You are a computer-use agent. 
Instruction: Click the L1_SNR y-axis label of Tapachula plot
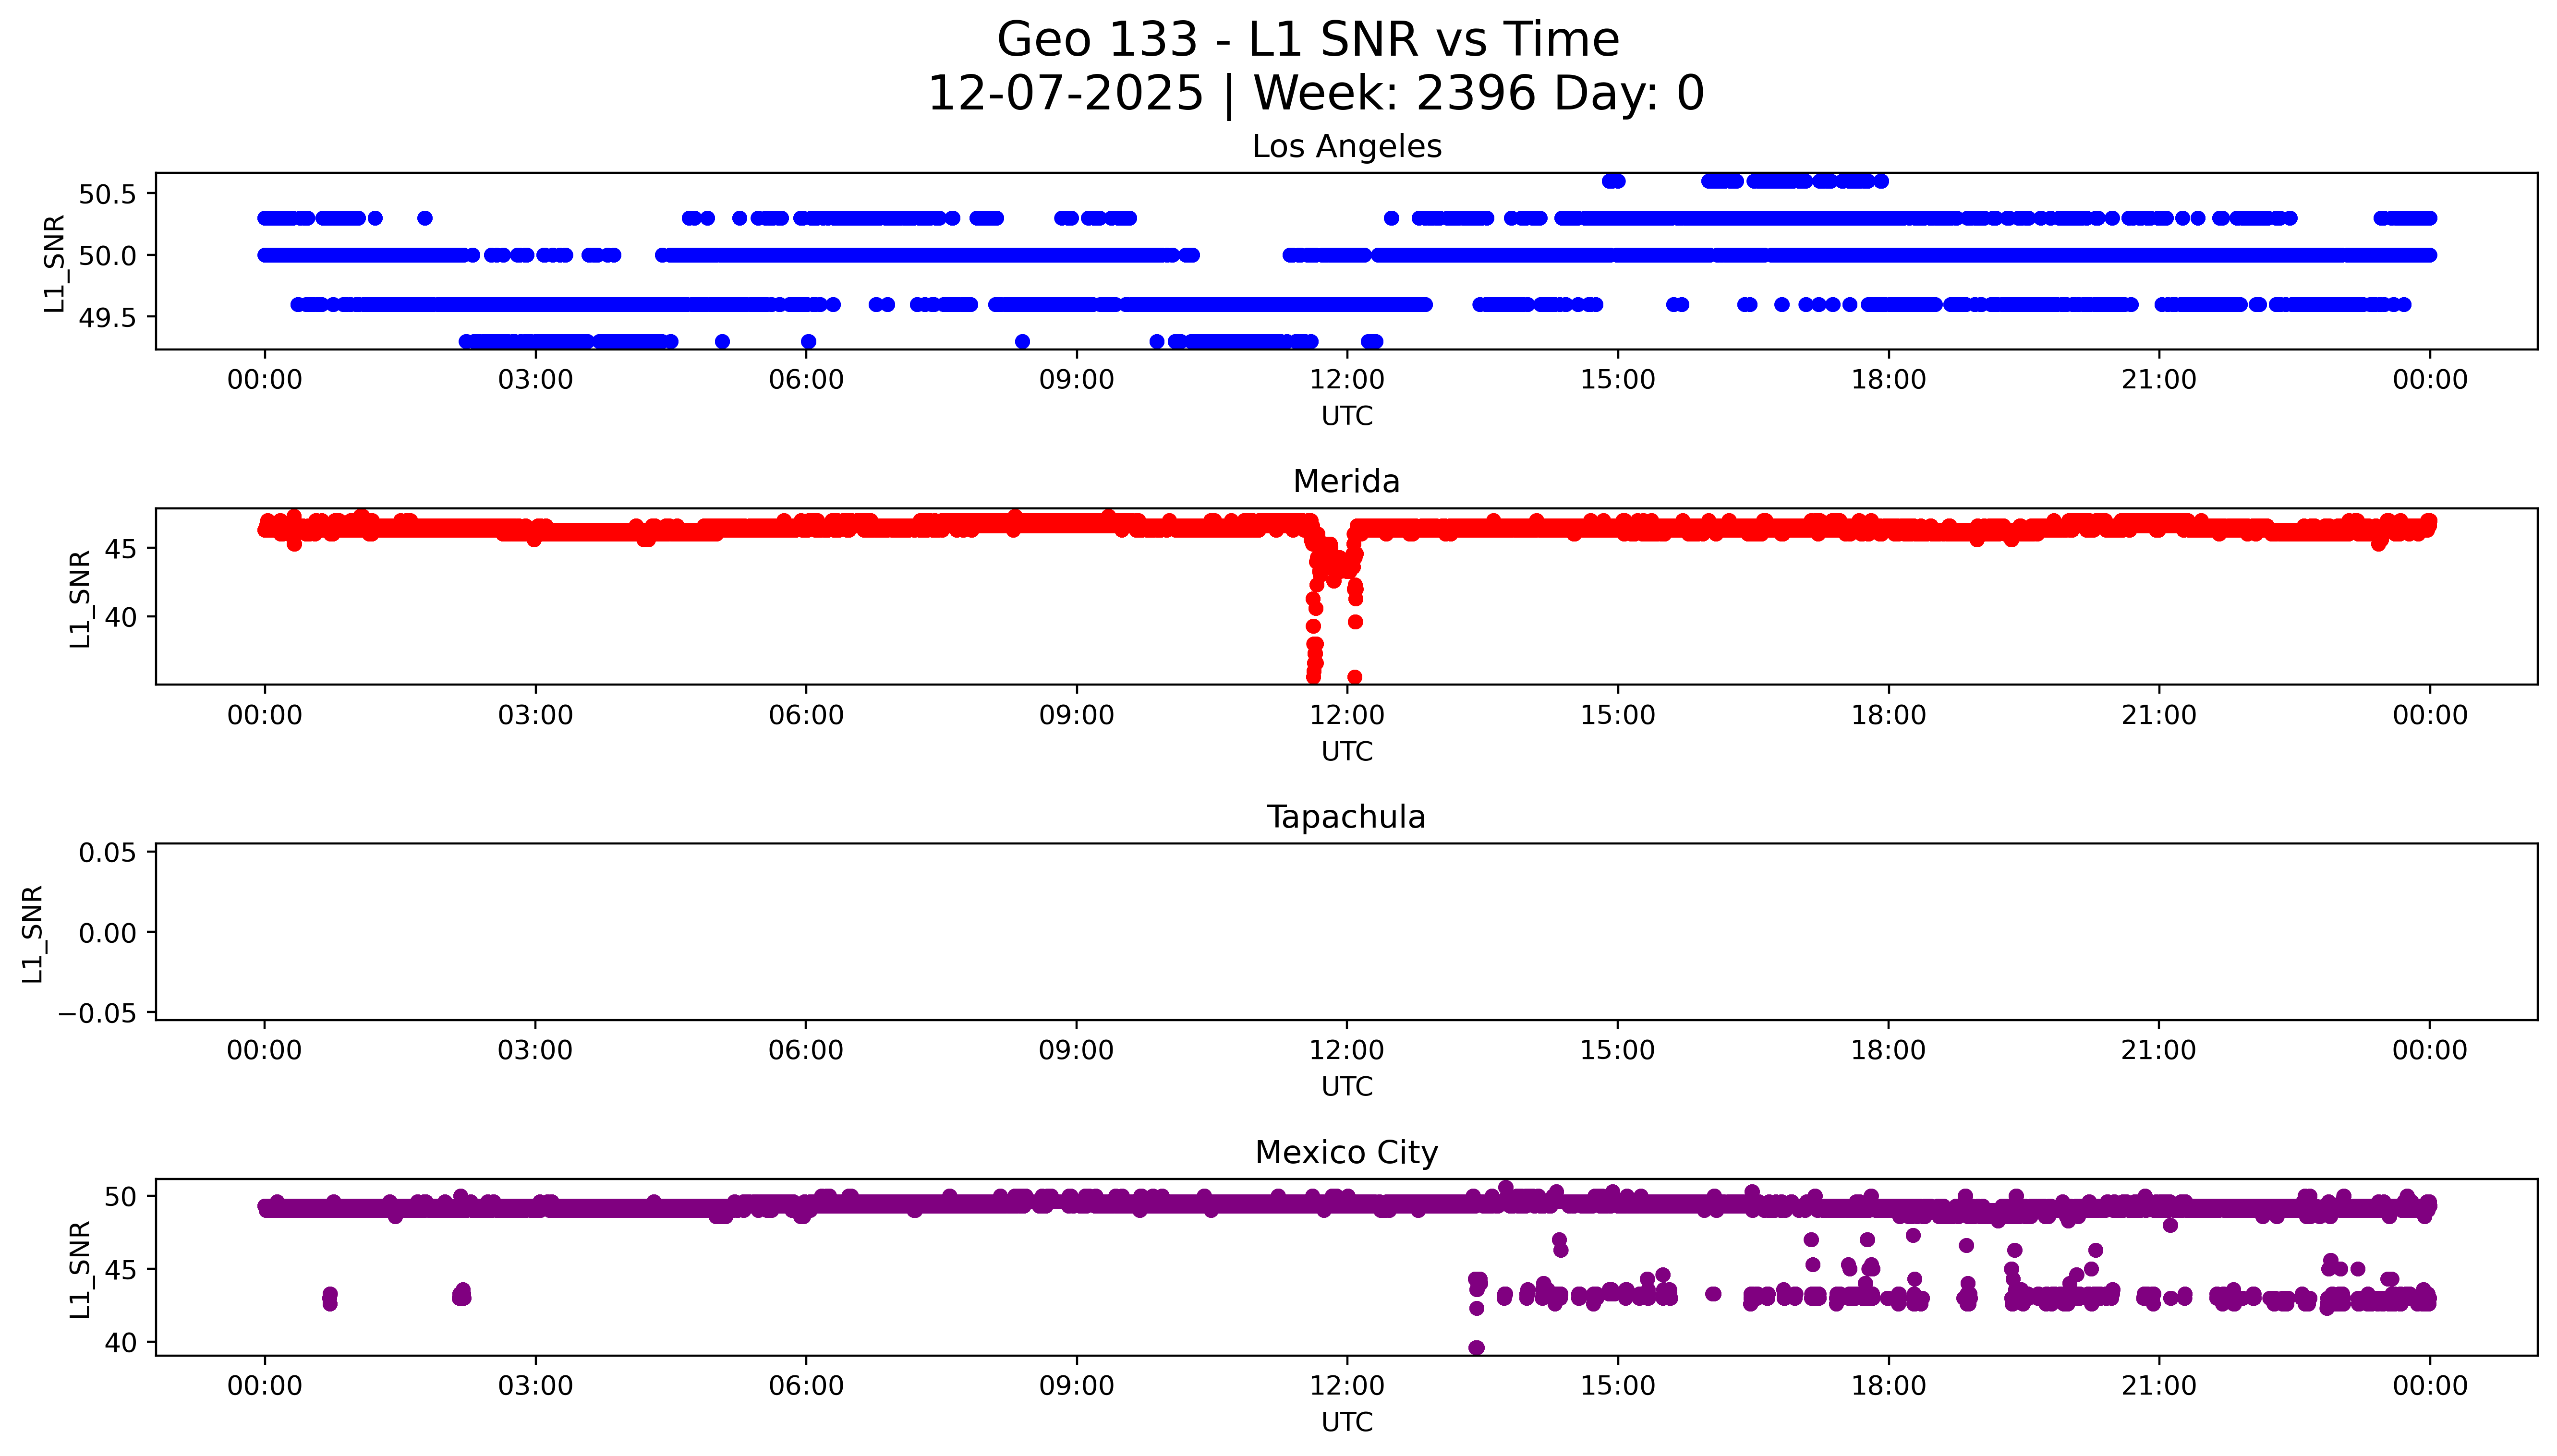[32, 933]
